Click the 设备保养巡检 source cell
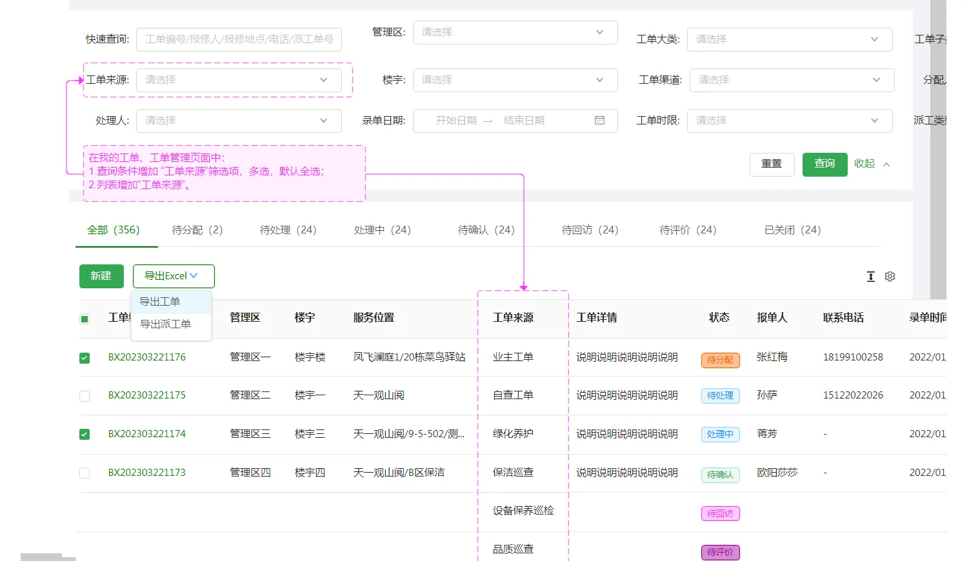Screen dimensions: 969x561 coord(523,511)
